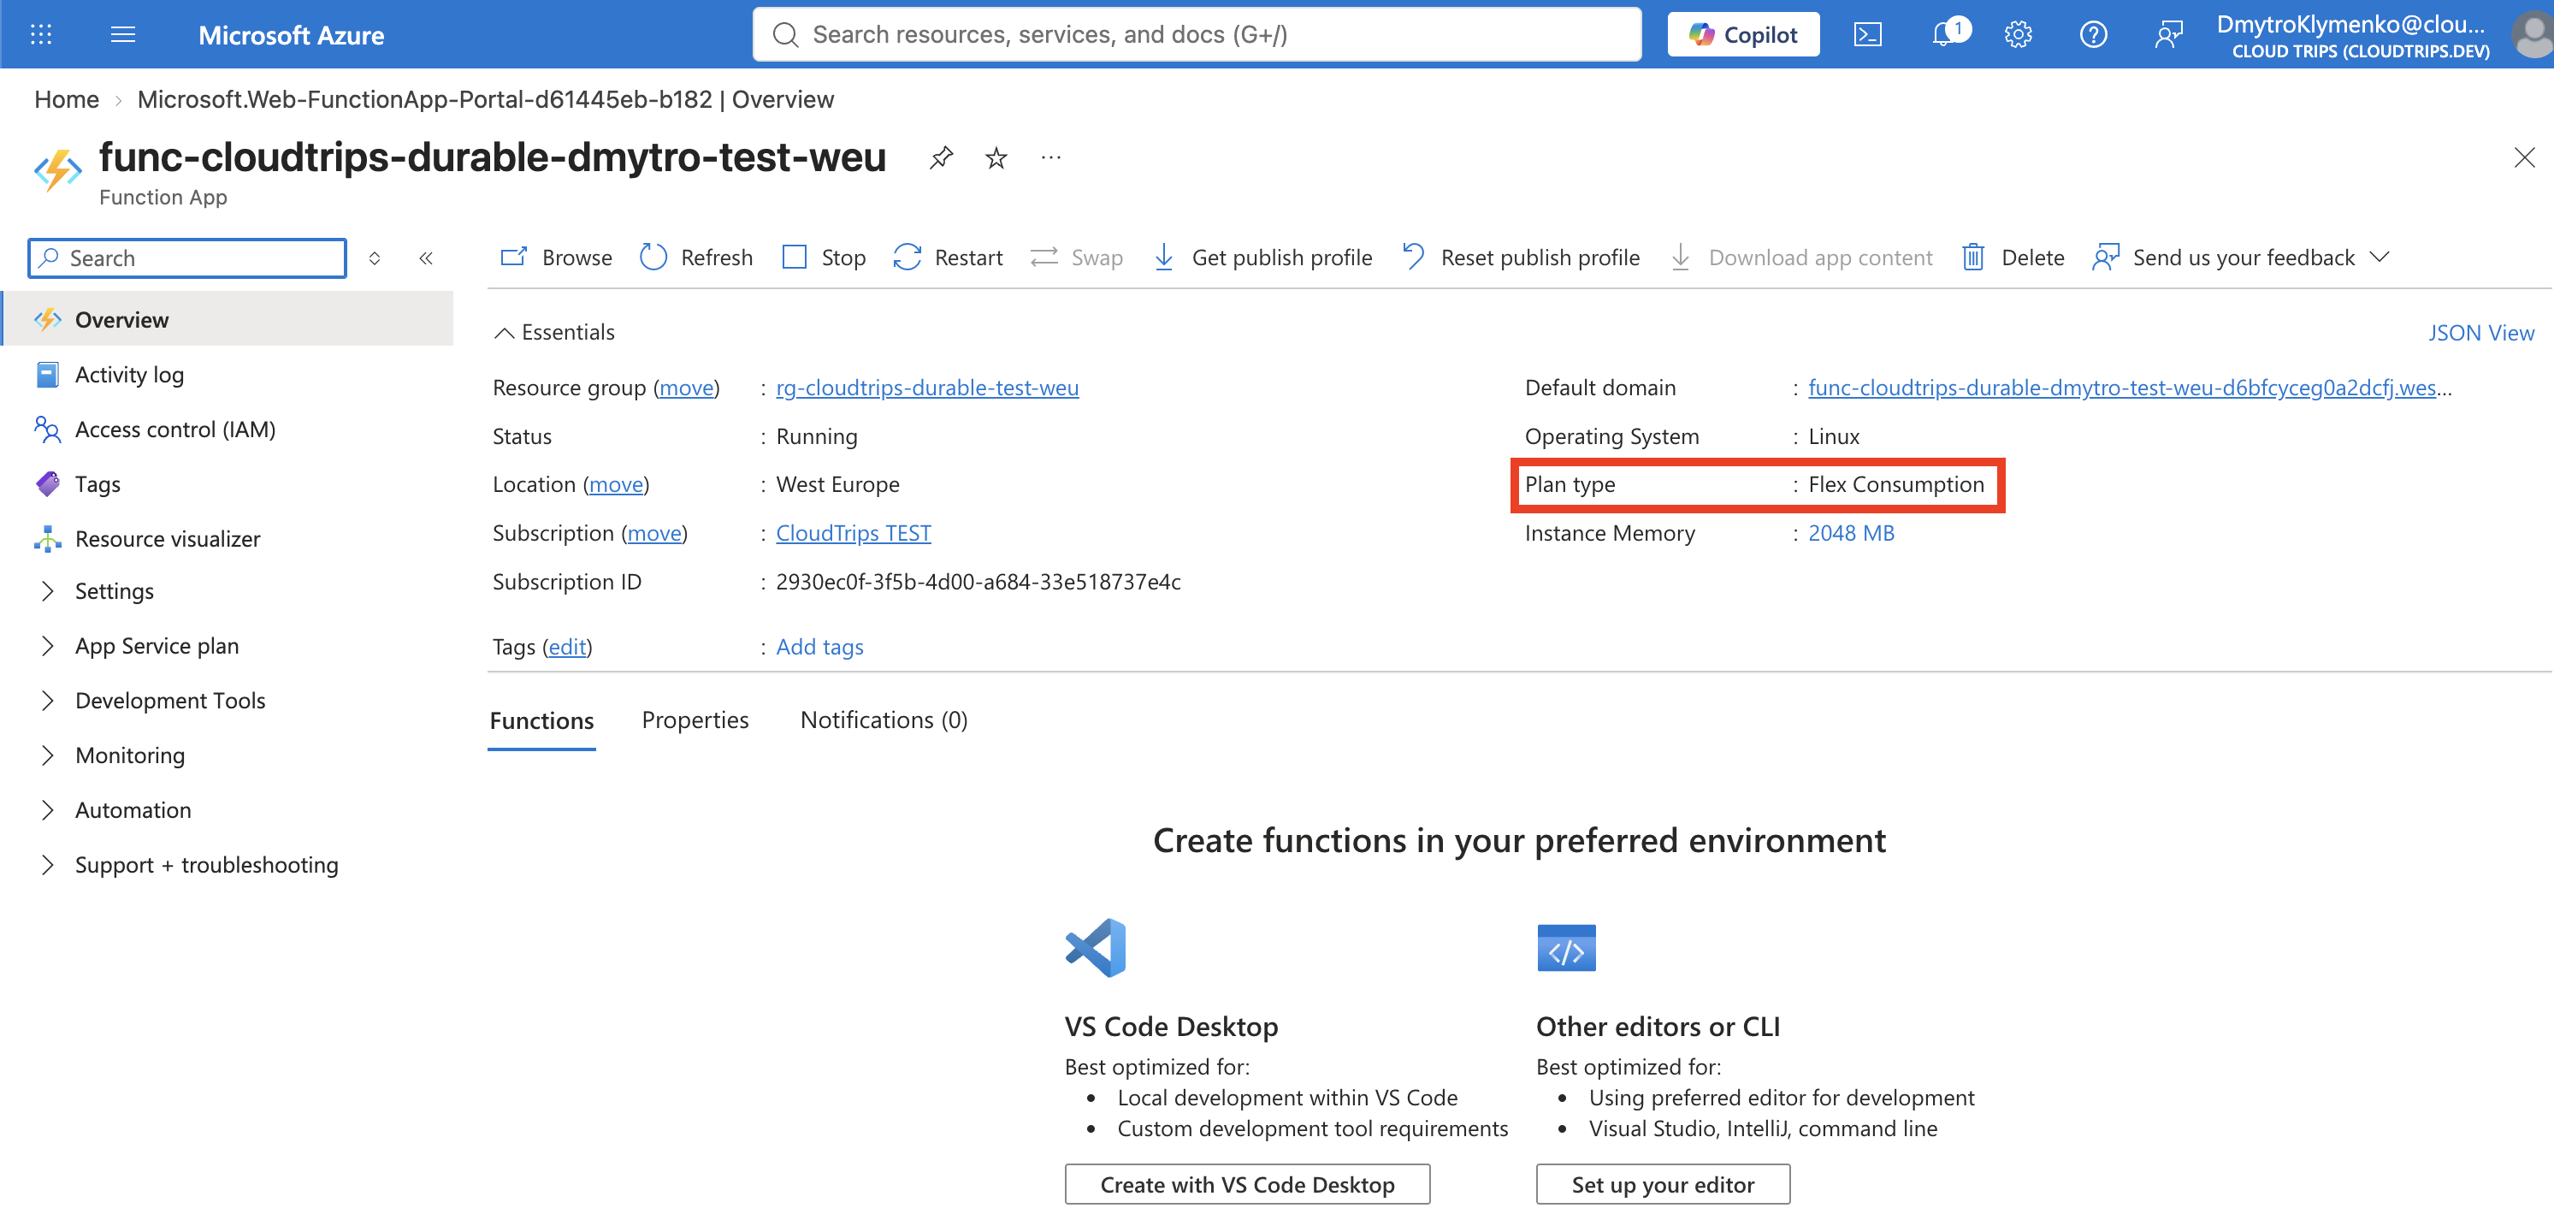This screenshot has width=2554, height=1220.
Task: Restart the function app
Action: coord(948,258)
